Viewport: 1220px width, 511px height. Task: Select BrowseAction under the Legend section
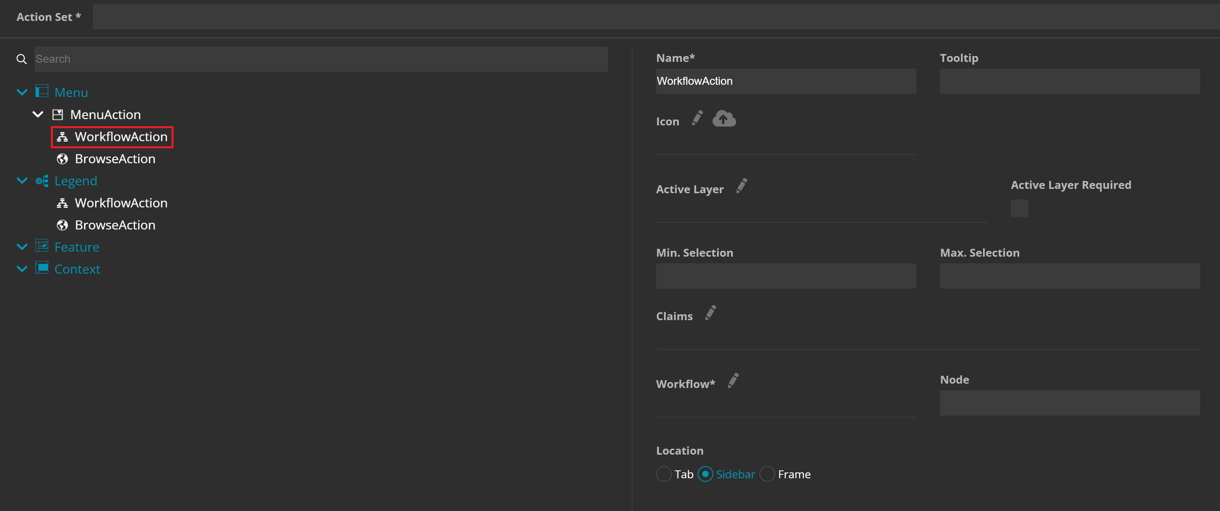(x=115, y=225)
